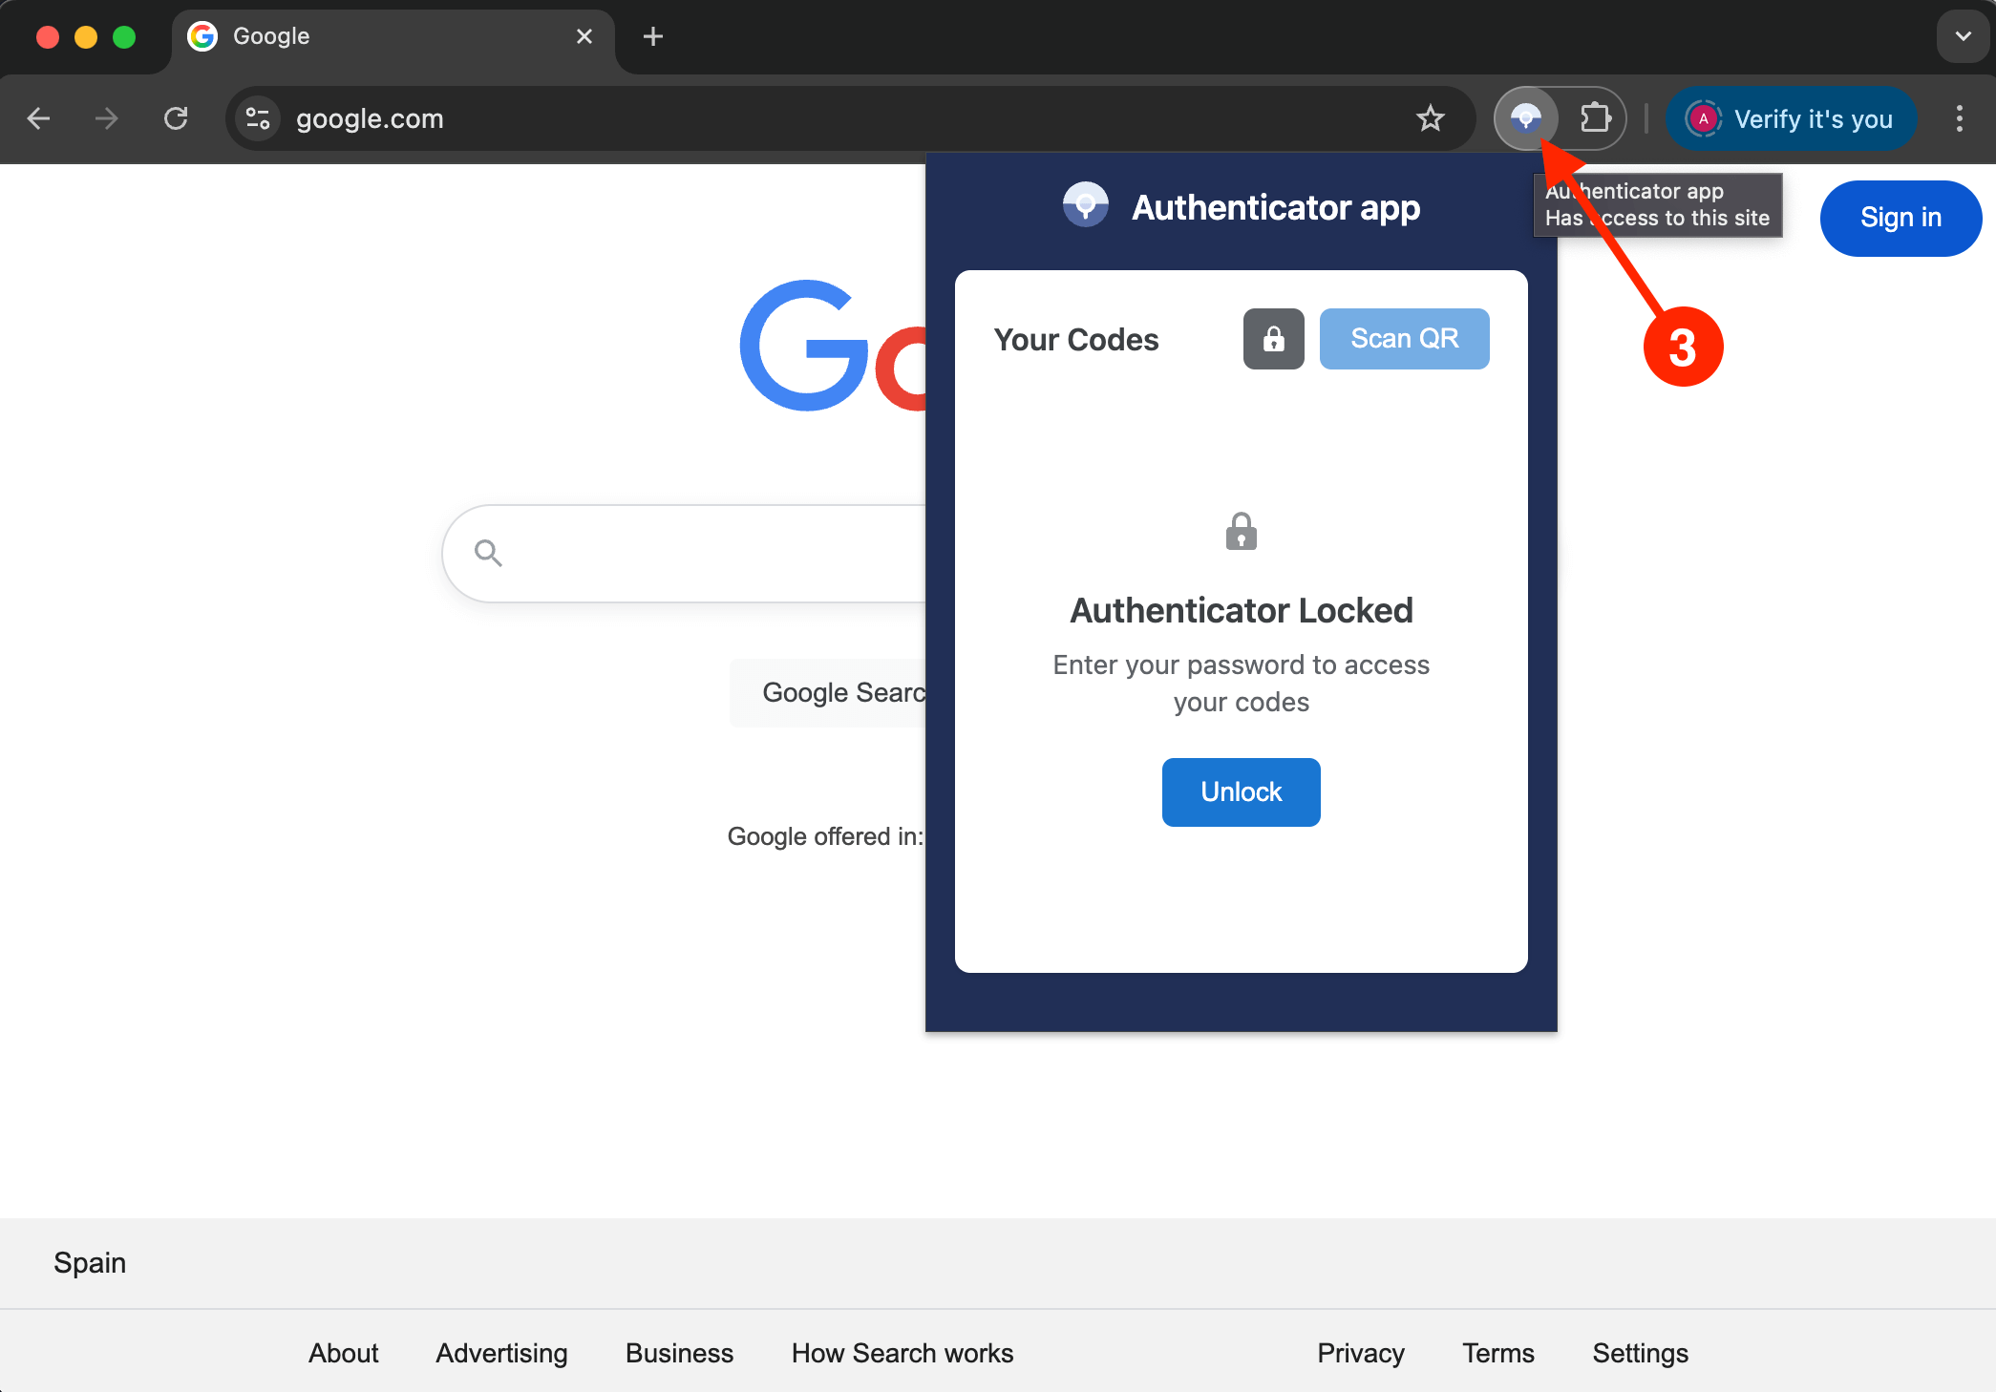Open the Extensions puzzle-piece menu
1996x1392 pixels.
[1595, 118]
